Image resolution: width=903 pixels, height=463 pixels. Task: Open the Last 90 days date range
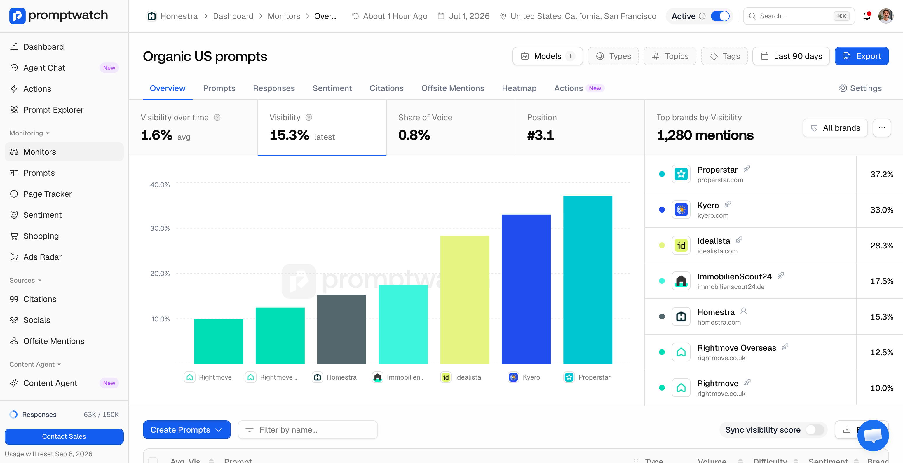[791, 56]
